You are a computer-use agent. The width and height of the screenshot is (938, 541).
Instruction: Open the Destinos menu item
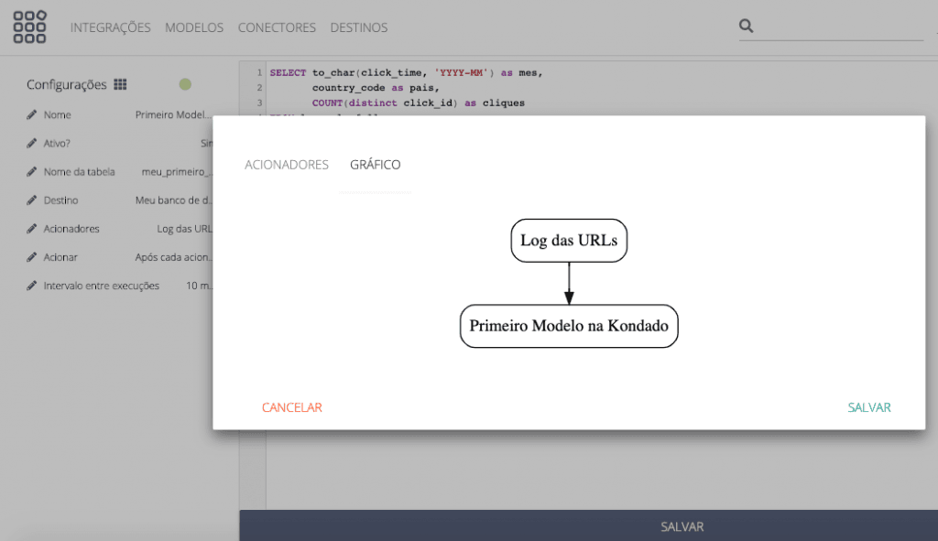click(x=358, y=27)
